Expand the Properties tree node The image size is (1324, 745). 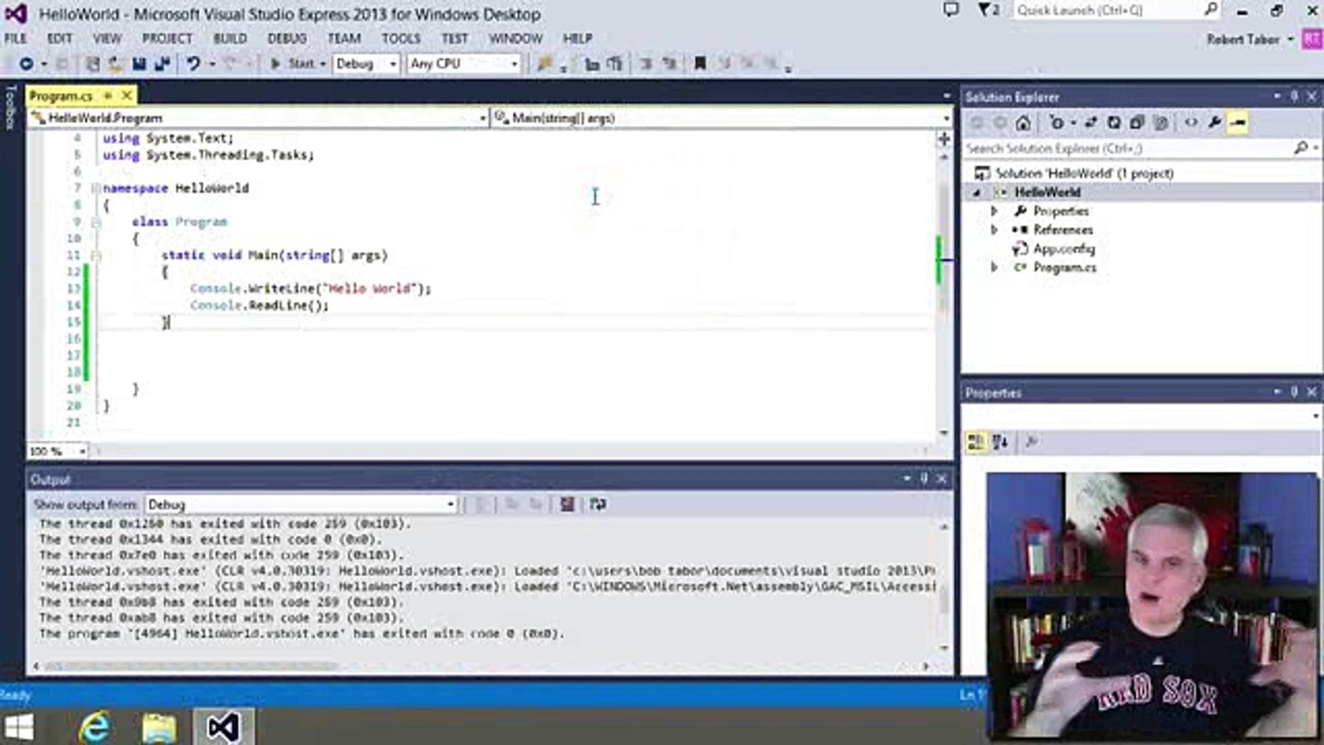pyautogui.click(x=994, y=211)
